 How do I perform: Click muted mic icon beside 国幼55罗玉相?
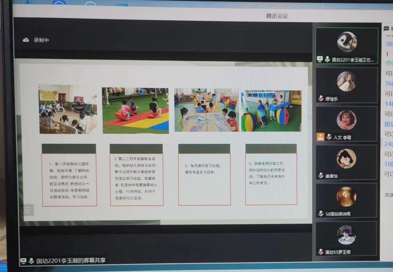(x=321, y=252)
